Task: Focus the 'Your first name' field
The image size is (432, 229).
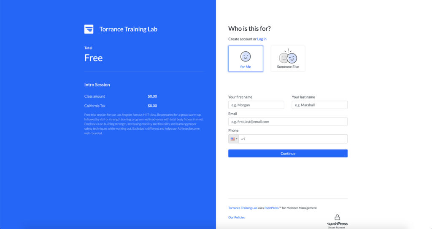Action: coord(256,105)
